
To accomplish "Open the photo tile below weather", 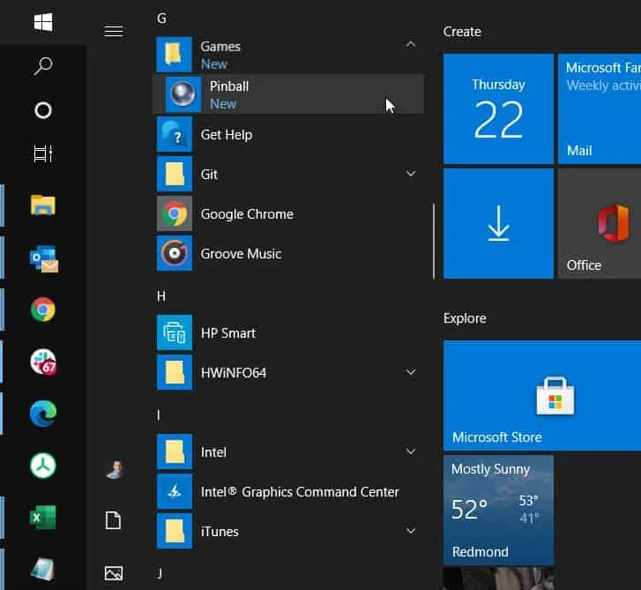I will tap(498, 579).
